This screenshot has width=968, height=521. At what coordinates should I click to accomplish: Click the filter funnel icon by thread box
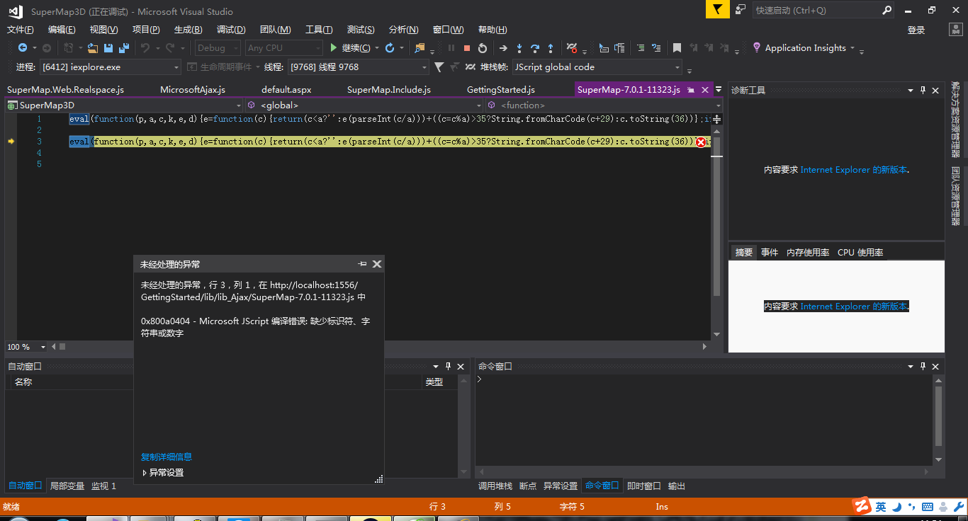[439, 67]
